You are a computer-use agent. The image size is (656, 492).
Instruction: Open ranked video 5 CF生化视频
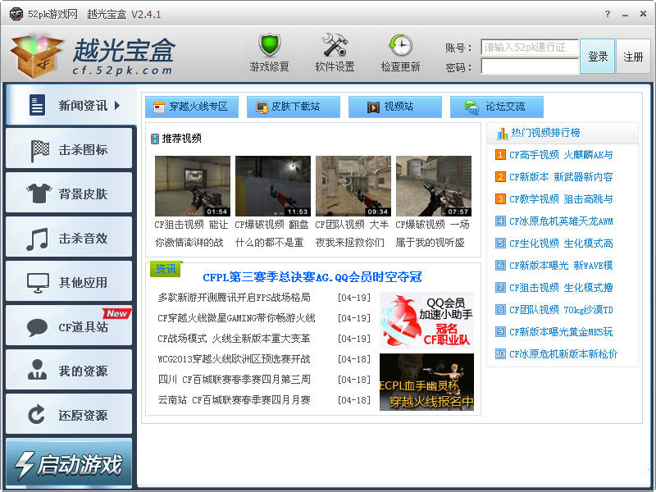tap(561, 244)
